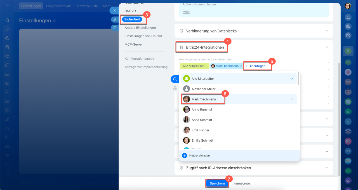Open the hamburger main menu
Image resolution: width=358 pixels, height=190 pixels.
coord(7,6)
